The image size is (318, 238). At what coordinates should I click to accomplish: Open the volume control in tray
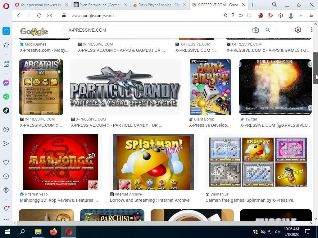(278, 232)
